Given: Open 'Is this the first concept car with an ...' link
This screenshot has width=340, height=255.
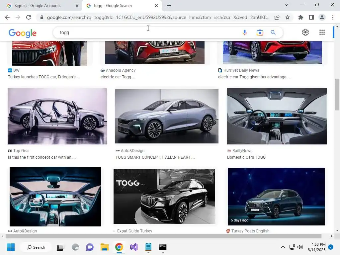Looking at the screenshot, I should tap(42, 157).
